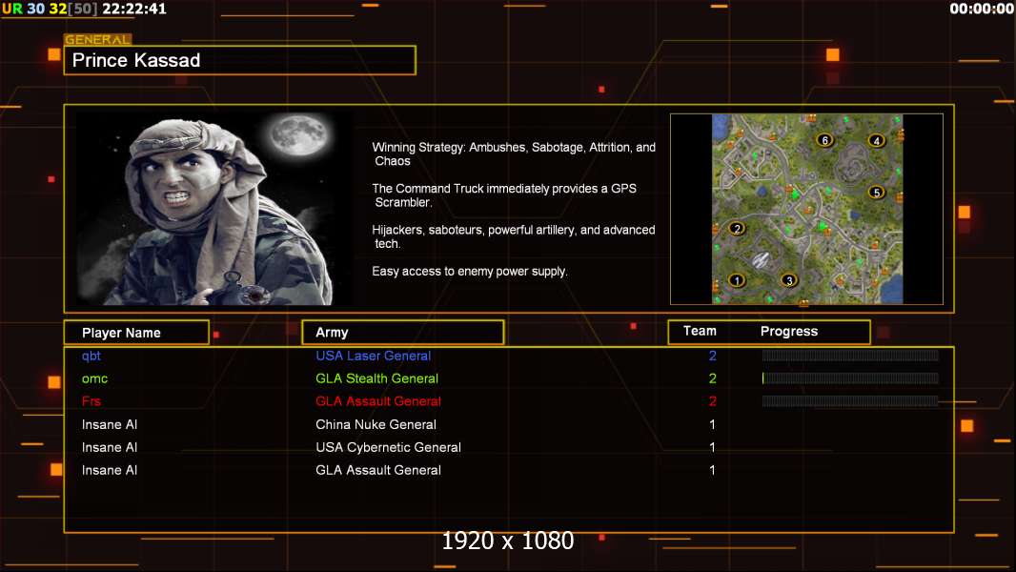
Task: Click team number 1 in China Nuke row
Action: 712,424
